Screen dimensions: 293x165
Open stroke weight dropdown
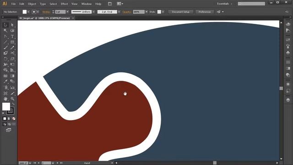pyautogui.click(x=67, y=12)
